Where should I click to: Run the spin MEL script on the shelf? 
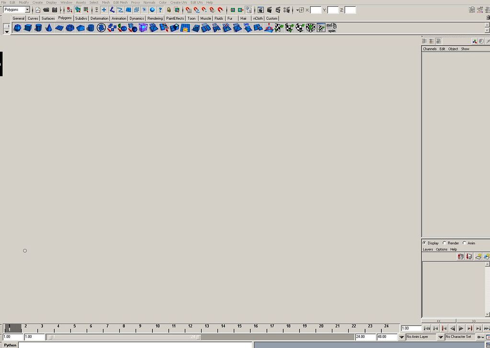[x=331, y=28]
